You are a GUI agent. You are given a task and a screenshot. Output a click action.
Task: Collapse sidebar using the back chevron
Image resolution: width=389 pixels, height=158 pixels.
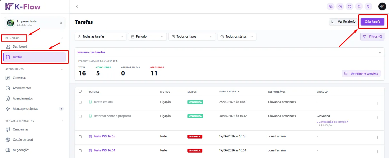(x=77, y=6)
